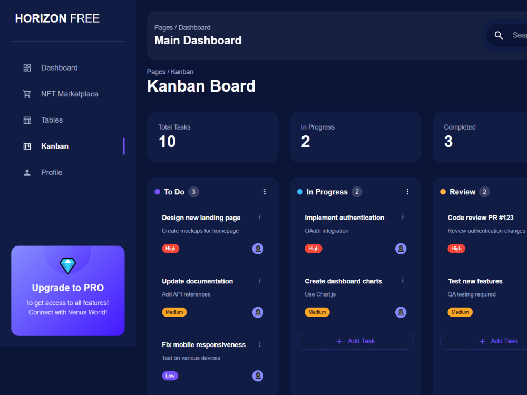The height and width of the screenshot is (395, 527).
Task: Click Pages / Dashboard breadcrumb
Action: click(x=182, y=27)
